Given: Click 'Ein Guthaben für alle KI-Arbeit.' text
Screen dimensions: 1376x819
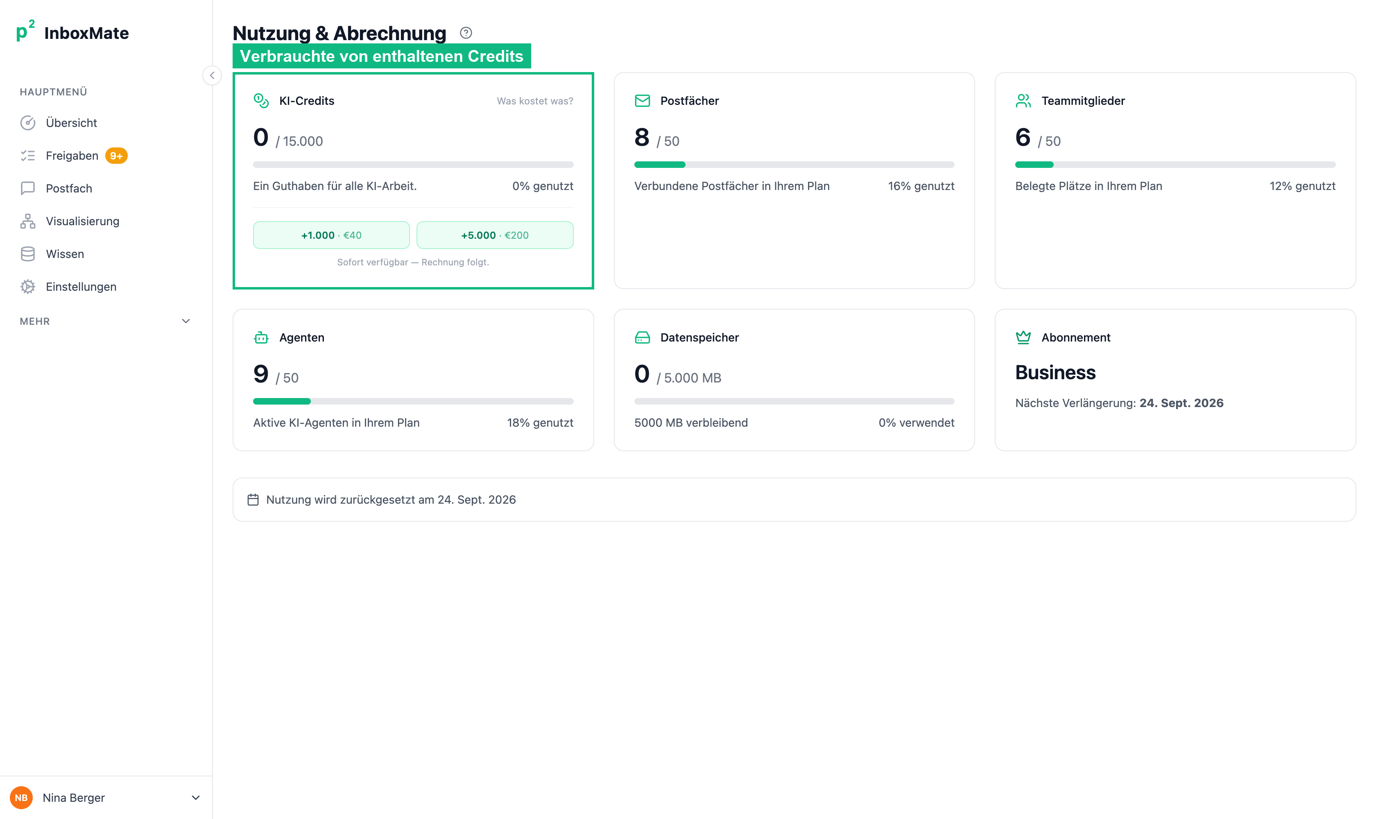Looking at the screenshot, I should 335,186.
